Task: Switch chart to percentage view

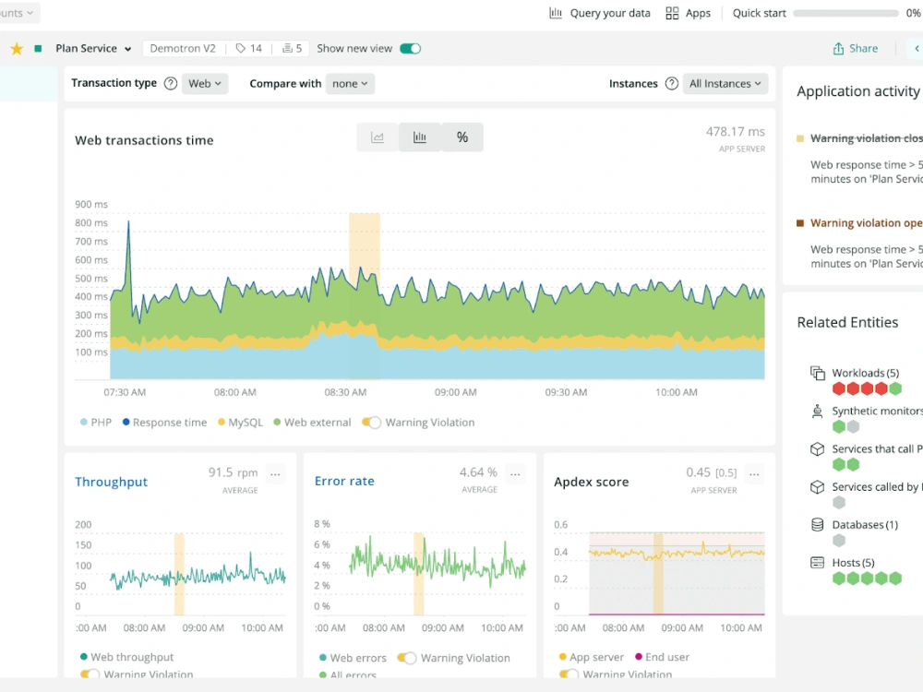Action: 462,137
